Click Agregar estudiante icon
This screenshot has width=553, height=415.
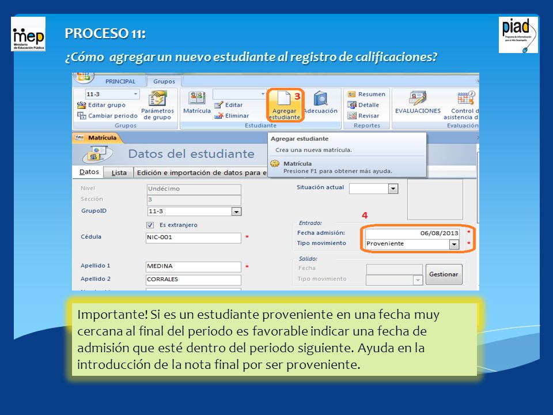pyautogui.click(x=285, y=105)
